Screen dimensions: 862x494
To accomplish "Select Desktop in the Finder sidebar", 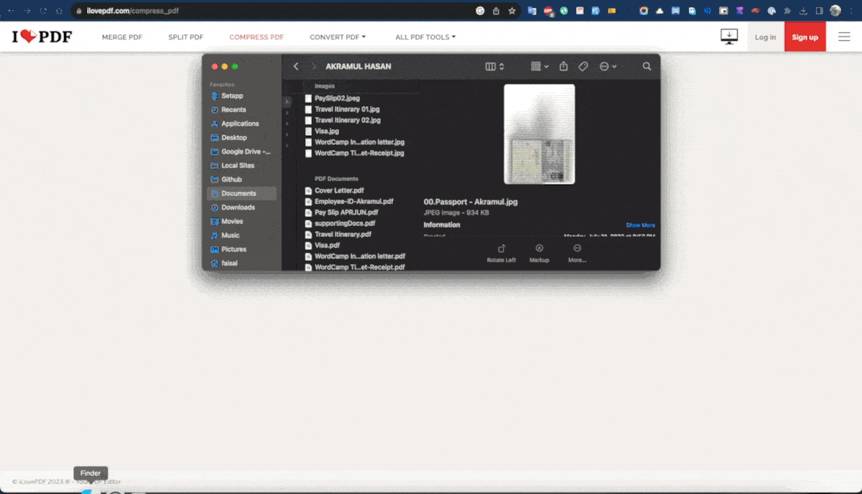I will (241, 138).
